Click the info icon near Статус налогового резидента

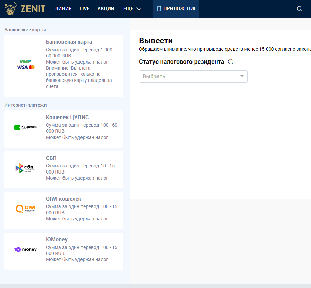pos(231,62)
